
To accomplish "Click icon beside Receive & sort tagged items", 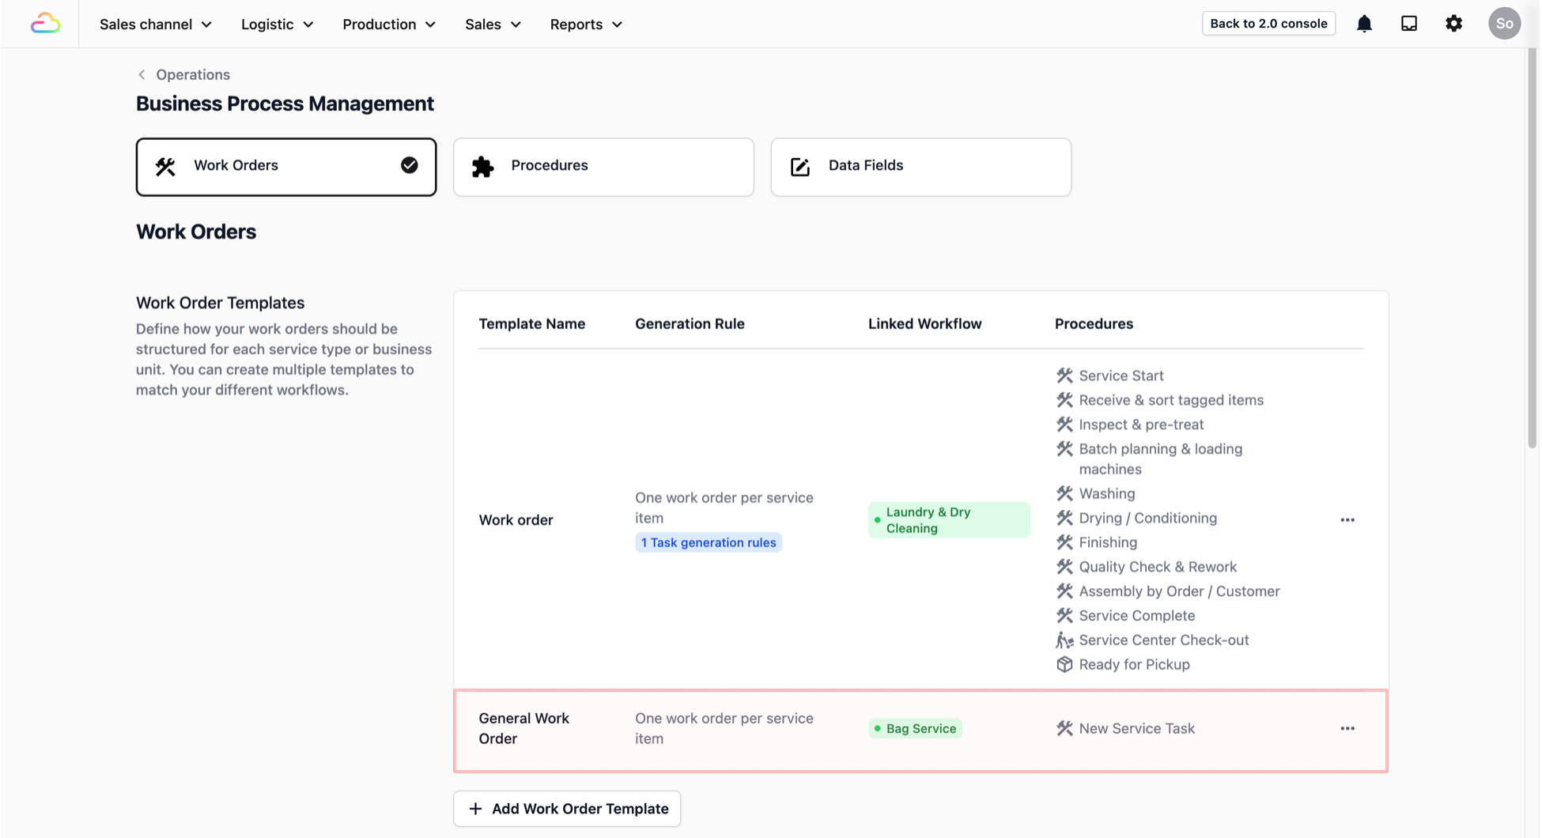I will tap(1064, 400).
